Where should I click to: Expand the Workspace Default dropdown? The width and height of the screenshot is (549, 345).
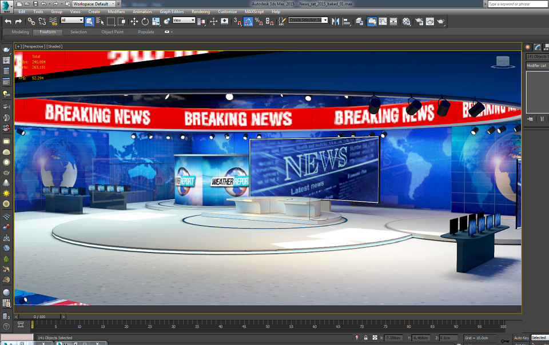coord(94,4)
